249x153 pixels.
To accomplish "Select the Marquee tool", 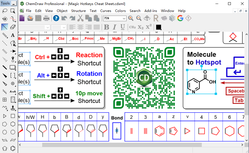I will point(13,11).
